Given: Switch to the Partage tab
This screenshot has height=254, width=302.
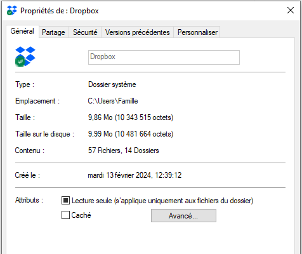Looking at the screenshot, I should pyautogui.click(x=53, y=32).
